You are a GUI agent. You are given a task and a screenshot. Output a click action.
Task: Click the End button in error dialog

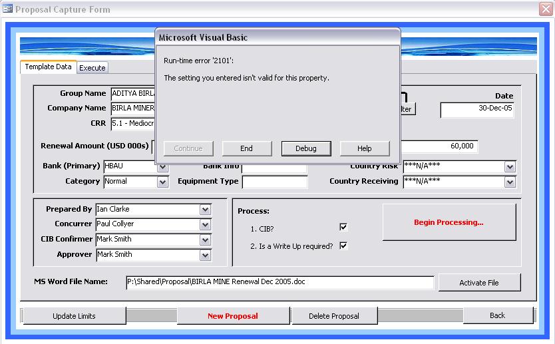click(x=247, y=148)
